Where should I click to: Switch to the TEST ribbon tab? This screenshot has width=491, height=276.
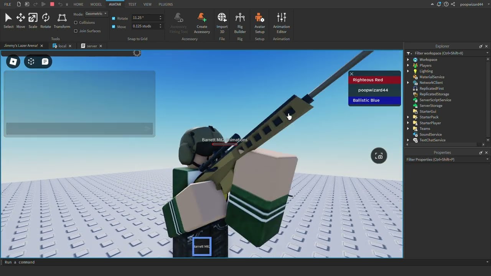[x=132, y=4]
